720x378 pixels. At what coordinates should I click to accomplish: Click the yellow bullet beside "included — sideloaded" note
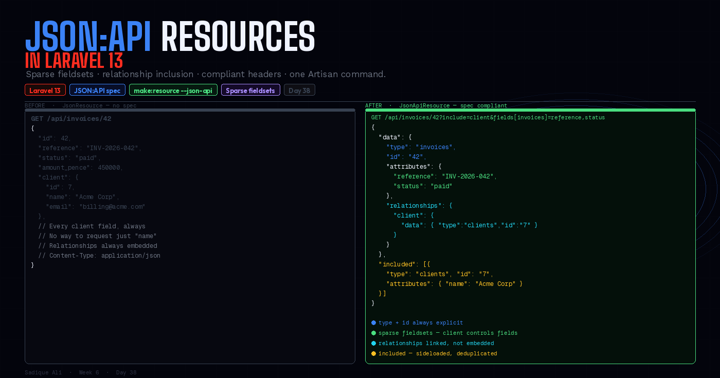(x=373, y=353)
